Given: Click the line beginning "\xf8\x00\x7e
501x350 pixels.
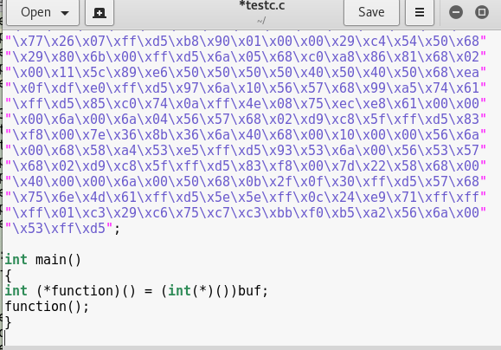Looking at the screenshot, I should pyautogui.click(x=246, y=135).
